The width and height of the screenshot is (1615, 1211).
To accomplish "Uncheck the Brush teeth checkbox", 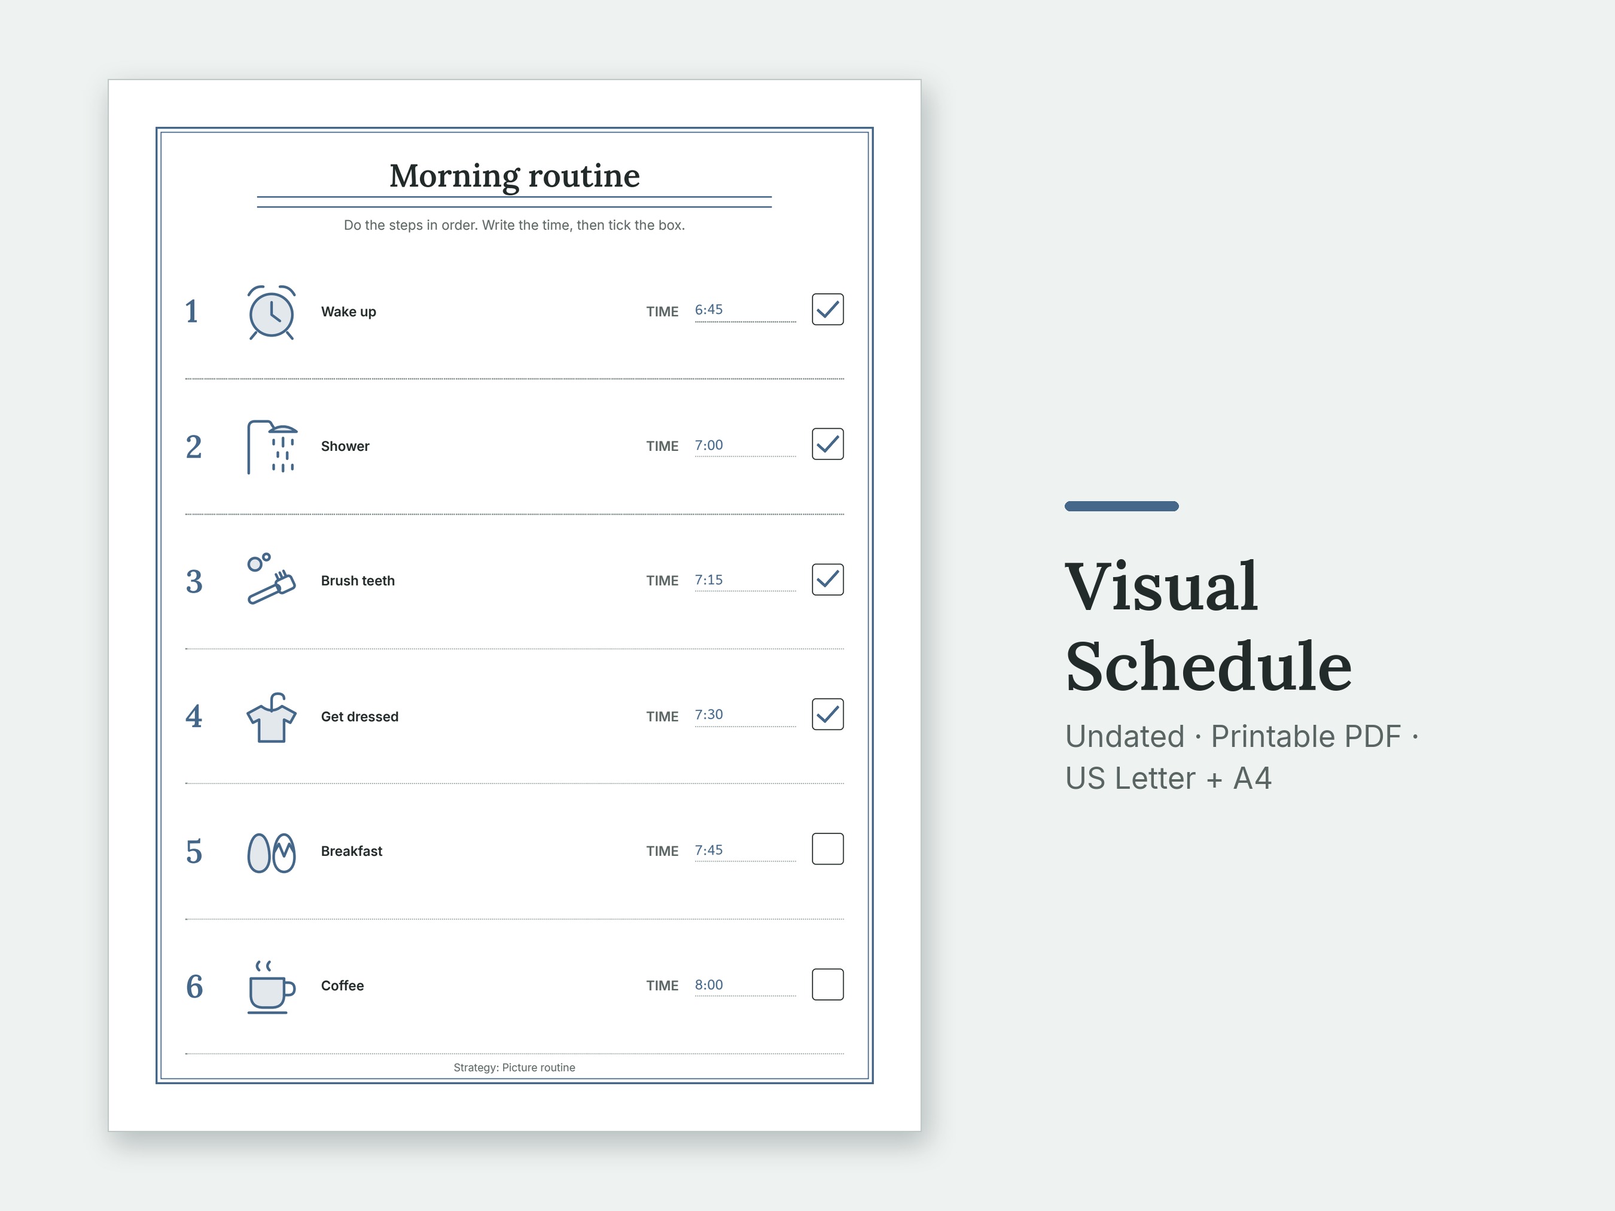I will (x=827, y=579).
